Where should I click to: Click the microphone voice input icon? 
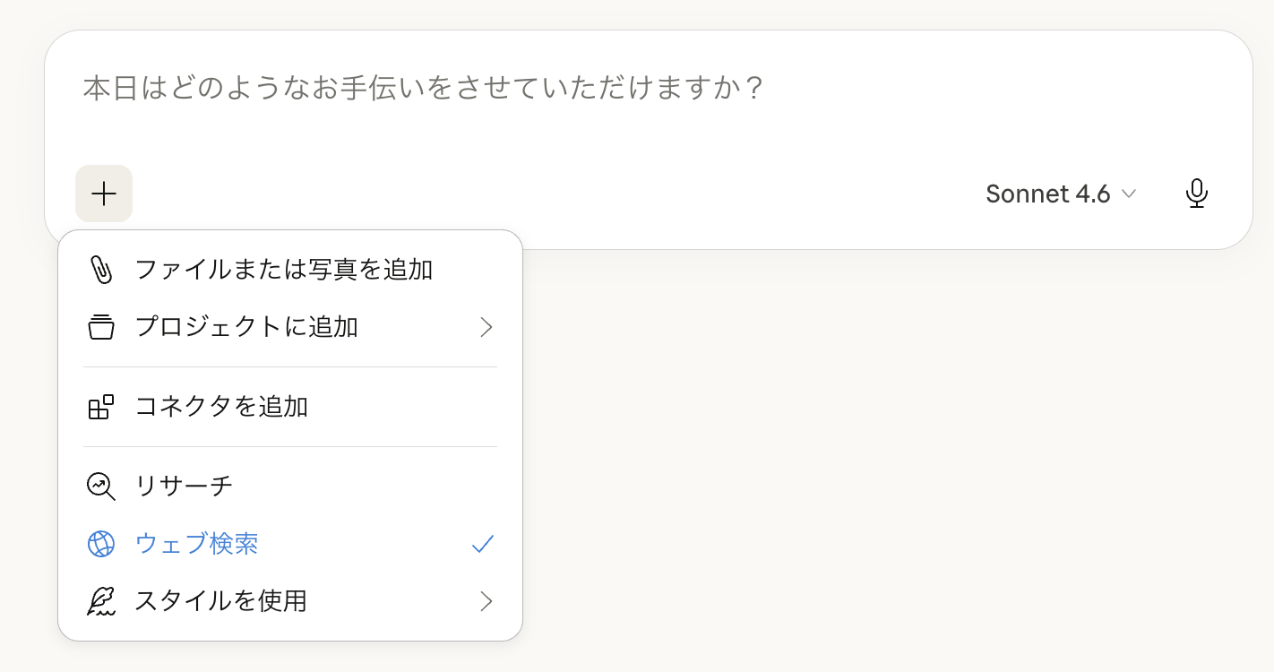(x=1196, y=194)
